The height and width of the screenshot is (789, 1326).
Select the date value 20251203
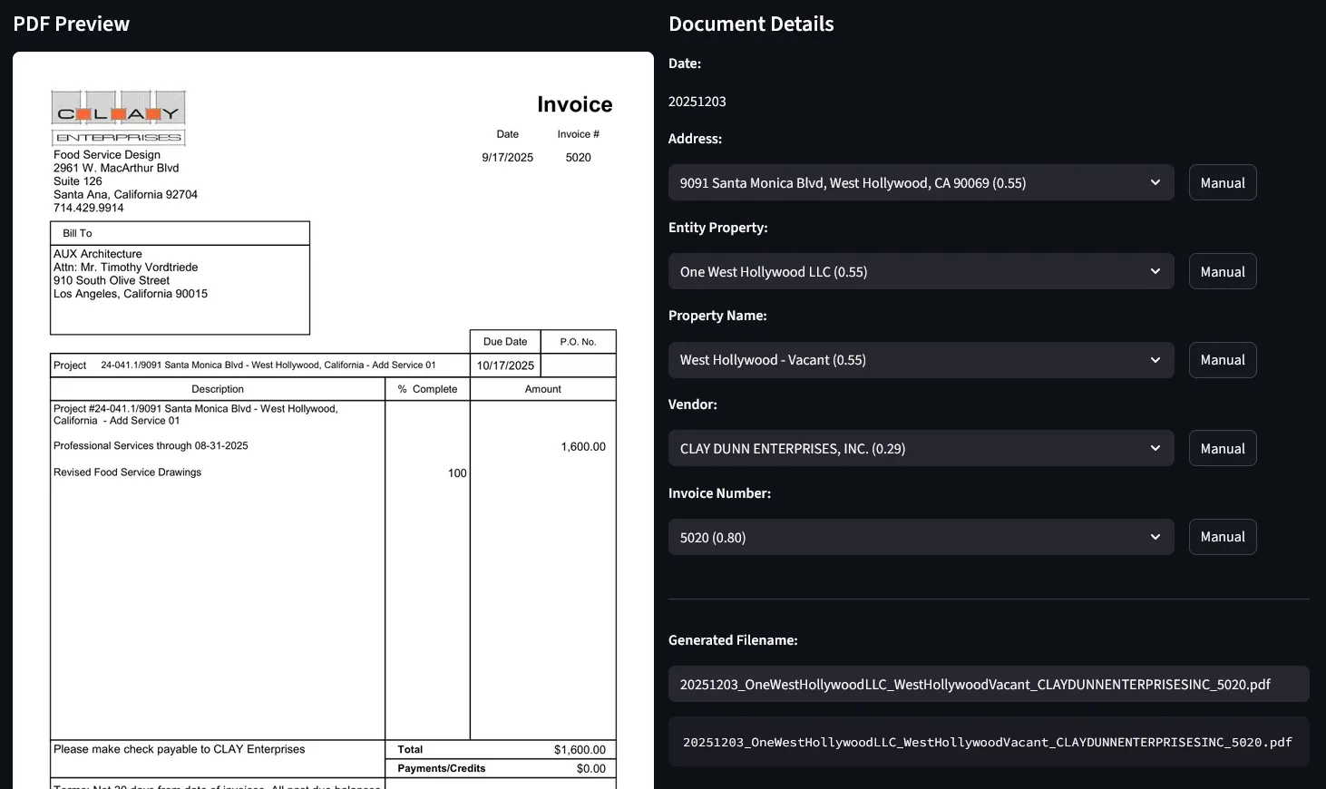click(697, 102)
